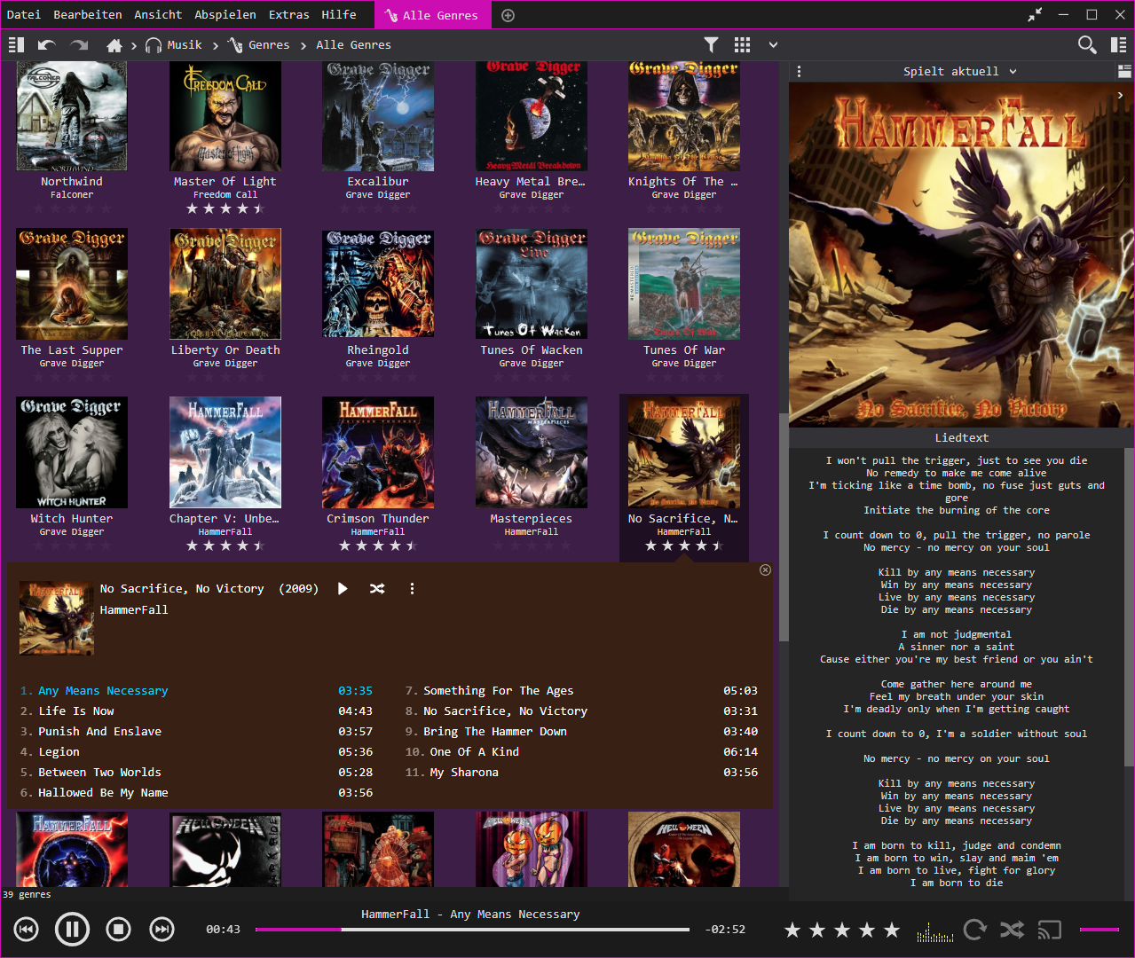Skip to the next track
This screenshot has width=1135, height=958.
162,929
